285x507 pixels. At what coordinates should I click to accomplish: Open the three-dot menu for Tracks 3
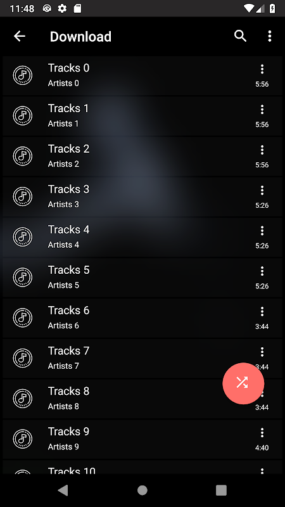coord(262,190)
